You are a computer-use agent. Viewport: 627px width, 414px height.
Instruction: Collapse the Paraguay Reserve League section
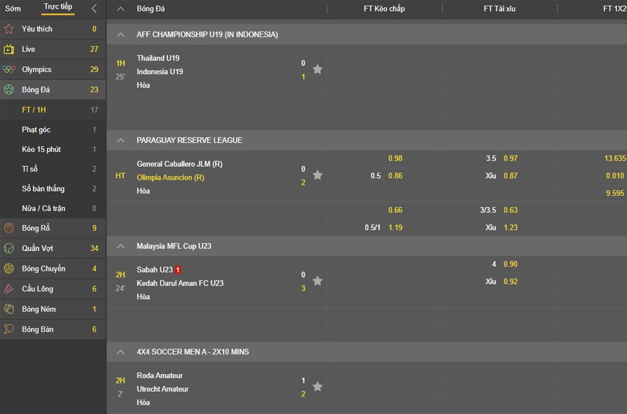[x=121, y=140]
